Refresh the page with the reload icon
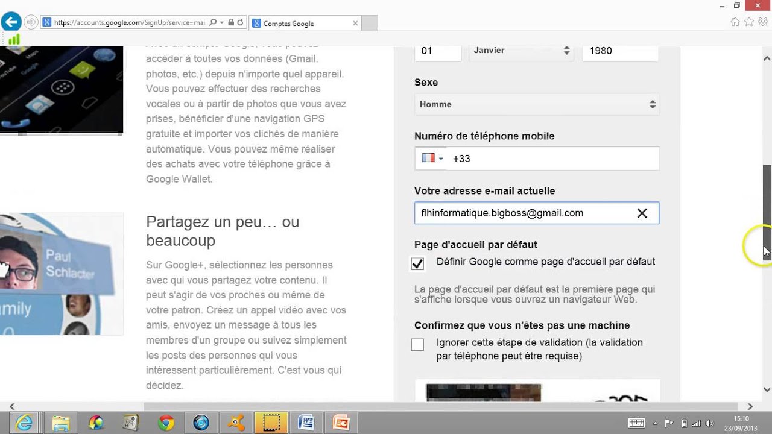Screen dimensions: 772x434 pyautogui.click(x=240, y=23)
